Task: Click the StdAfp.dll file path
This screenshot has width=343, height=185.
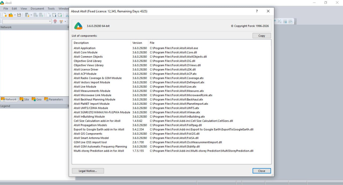Action: pyautogui.click(x=175, y=147)
